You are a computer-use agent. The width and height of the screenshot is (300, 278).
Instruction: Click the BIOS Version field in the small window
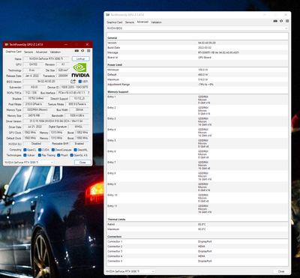click(x=46, y=82)
